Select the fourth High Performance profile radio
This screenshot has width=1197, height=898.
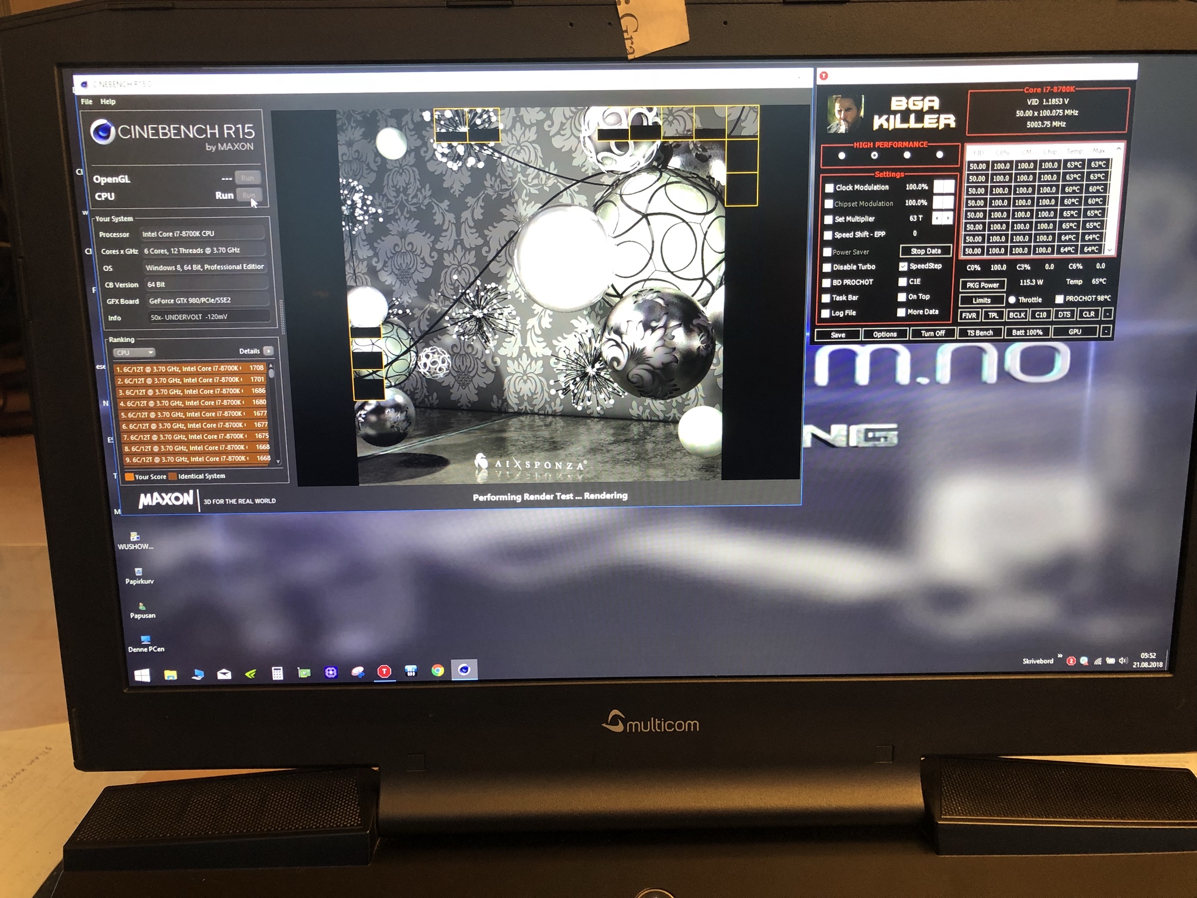[939, 155]
